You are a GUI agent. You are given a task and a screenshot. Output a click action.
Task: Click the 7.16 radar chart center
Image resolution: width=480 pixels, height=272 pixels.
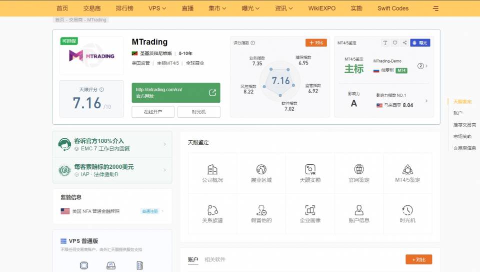(280, 81)
